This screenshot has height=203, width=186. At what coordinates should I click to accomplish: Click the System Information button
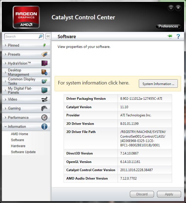point(158,84)
